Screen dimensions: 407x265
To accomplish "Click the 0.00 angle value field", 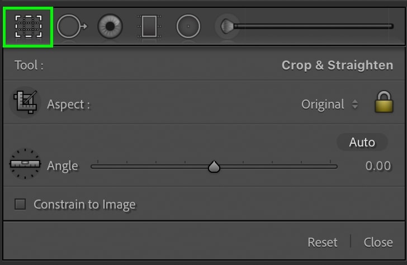I will coord(378,166).
